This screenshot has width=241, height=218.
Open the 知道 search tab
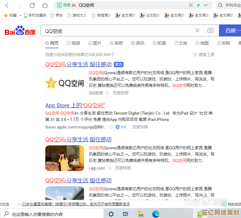[x=159, y=43]
